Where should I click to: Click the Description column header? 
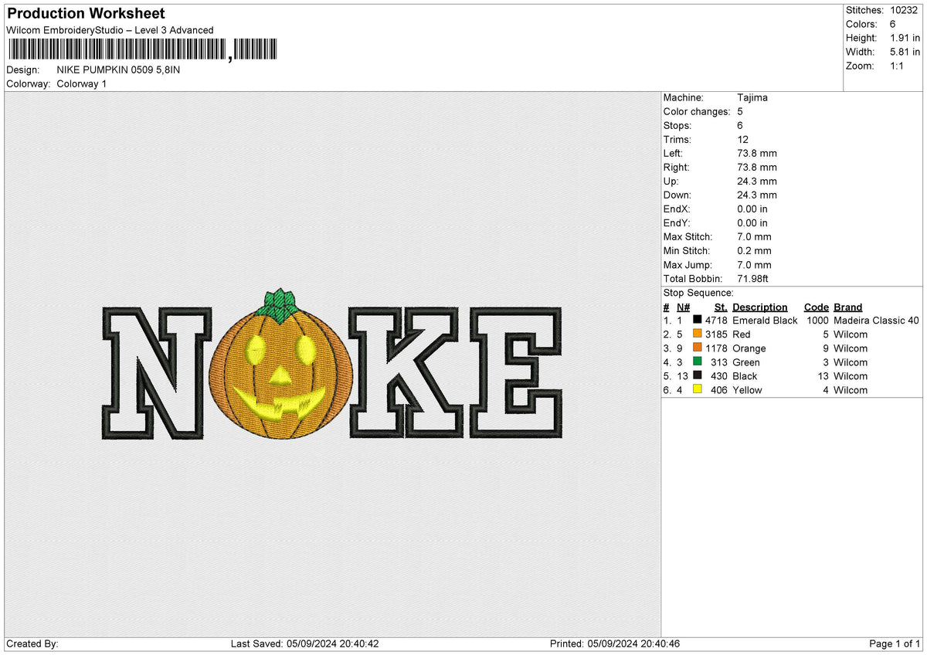(760, 307)
